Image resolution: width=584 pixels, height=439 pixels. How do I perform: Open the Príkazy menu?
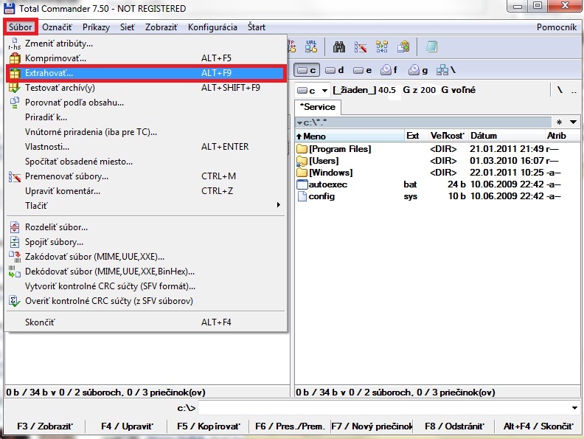point(96,27)
